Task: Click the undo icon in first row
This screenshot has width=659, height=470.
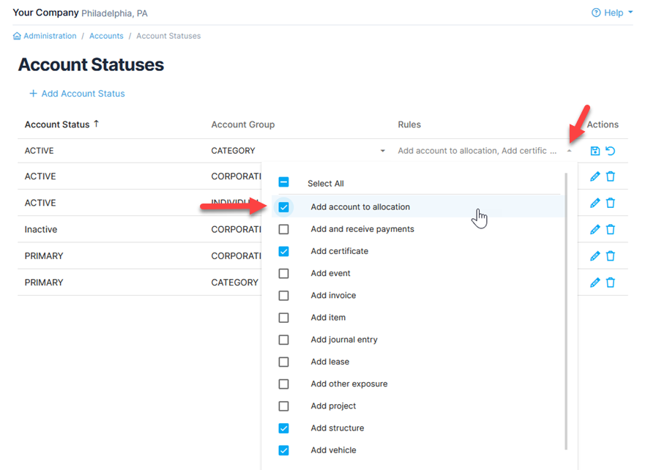Action: (x=611, y=151)
